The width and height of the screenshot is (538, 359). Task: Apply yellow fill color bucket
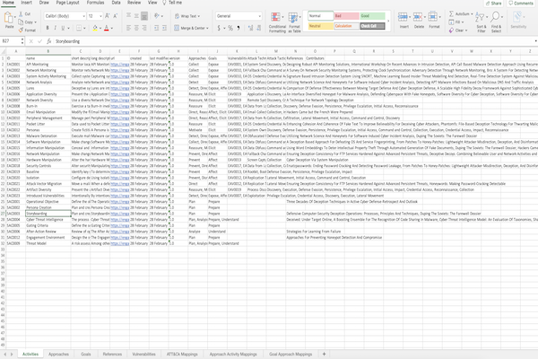[x=95, y=28]
